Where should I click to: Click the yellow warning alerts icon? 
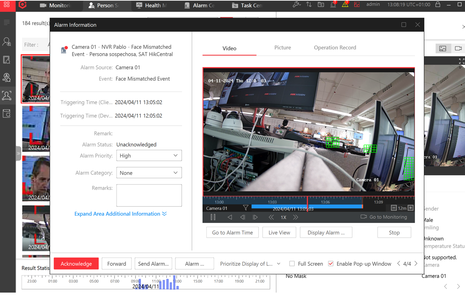(345, 4)
